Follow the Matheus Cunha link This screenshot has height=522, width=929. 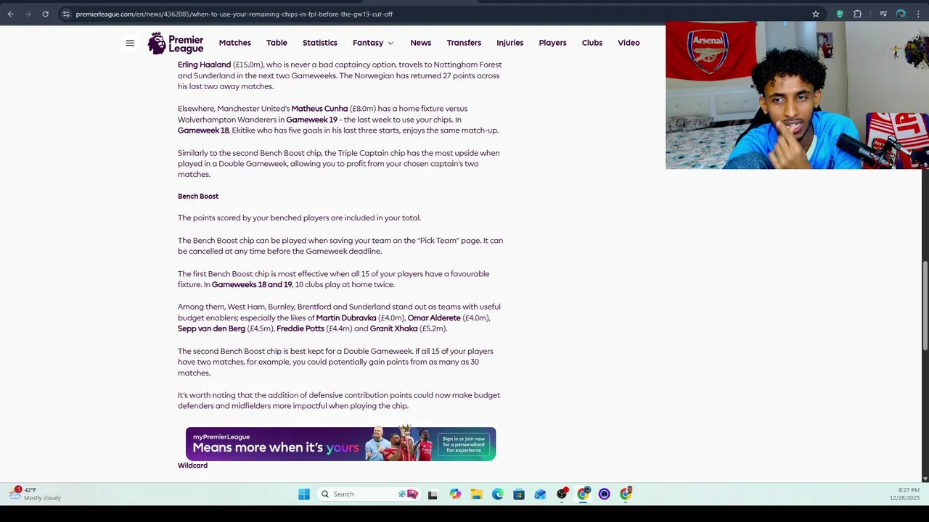319,109
